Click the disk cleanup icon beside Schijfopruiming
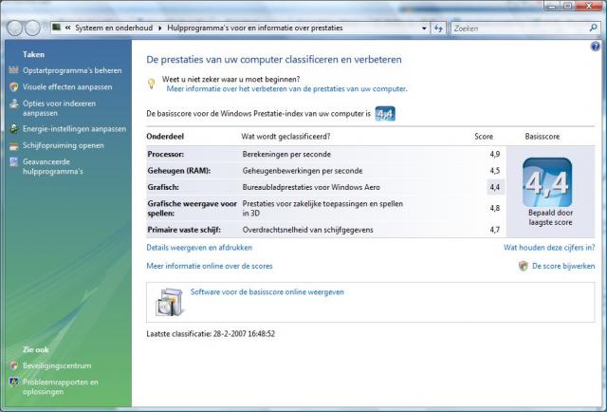The image size is (607, 412). click(14, 146)
